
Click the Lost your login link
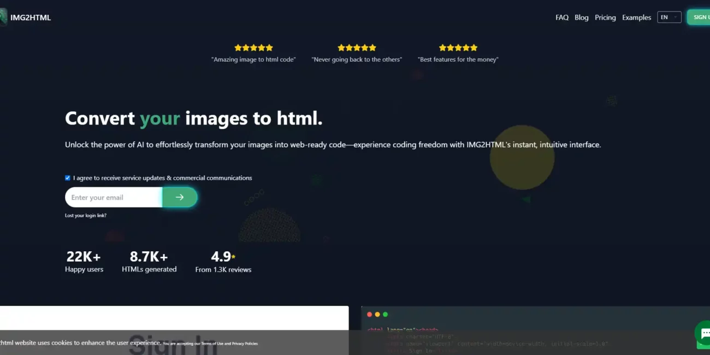86,215
